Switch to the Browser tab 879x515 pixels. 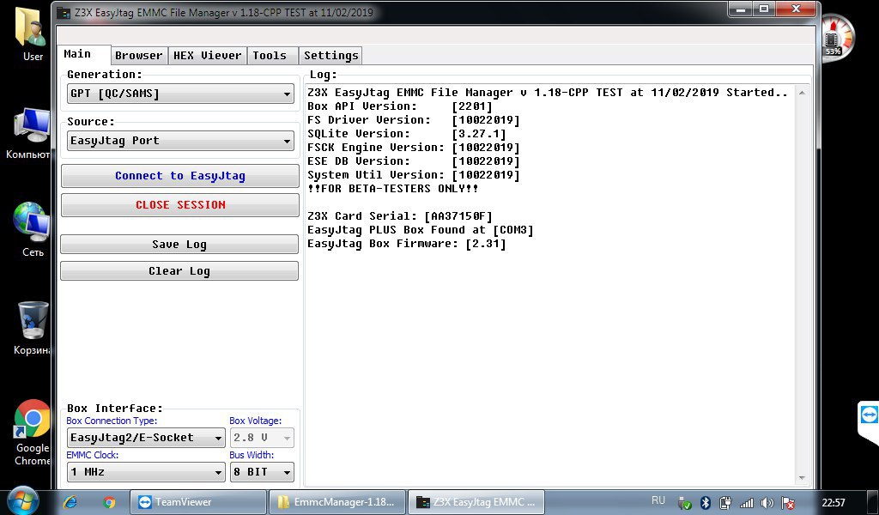[138, 55]
